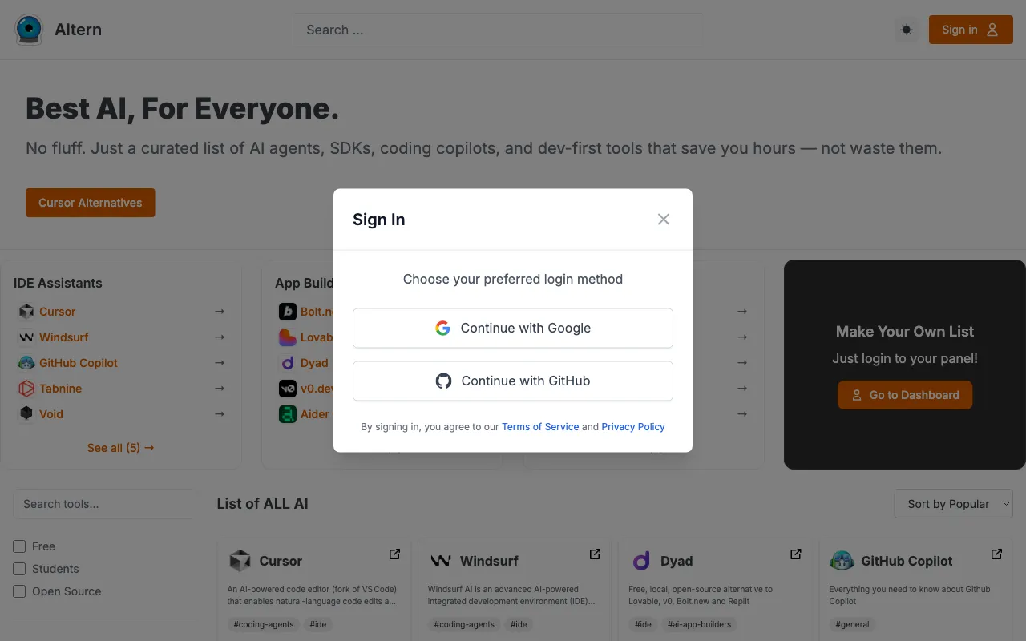Click the arrow next to Void row
This screenshot has height=641, width=1026.
pyautogui.click(x=220, y=414)
